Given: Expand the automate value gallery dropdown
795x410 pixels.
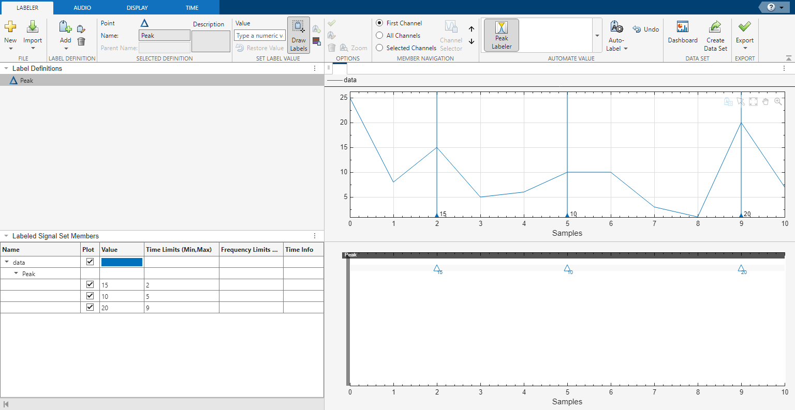Looking at the screenshot, I should (x=597, y=36).
